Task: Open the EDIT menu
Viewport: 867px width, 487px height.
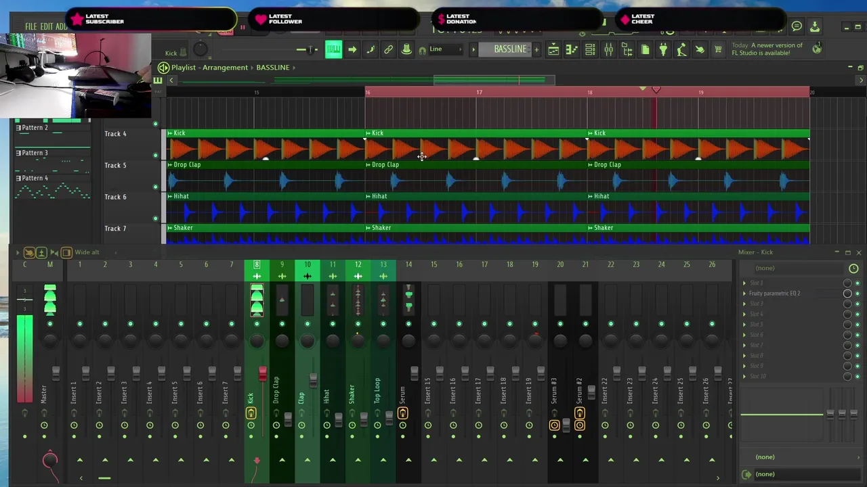Action: [47, 27]
